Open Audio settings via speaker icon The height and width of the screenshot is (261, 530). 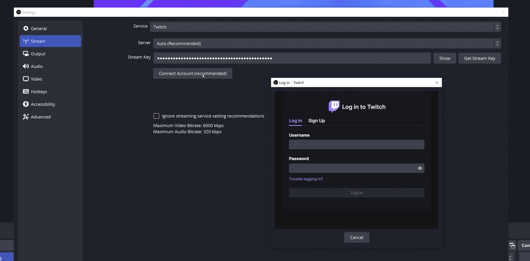pos(26,66)
